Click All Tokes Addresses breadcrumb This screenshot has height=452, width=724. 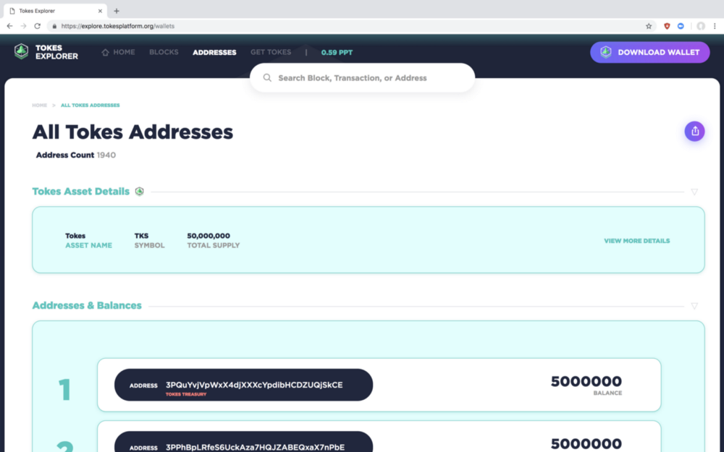[90, 105]
